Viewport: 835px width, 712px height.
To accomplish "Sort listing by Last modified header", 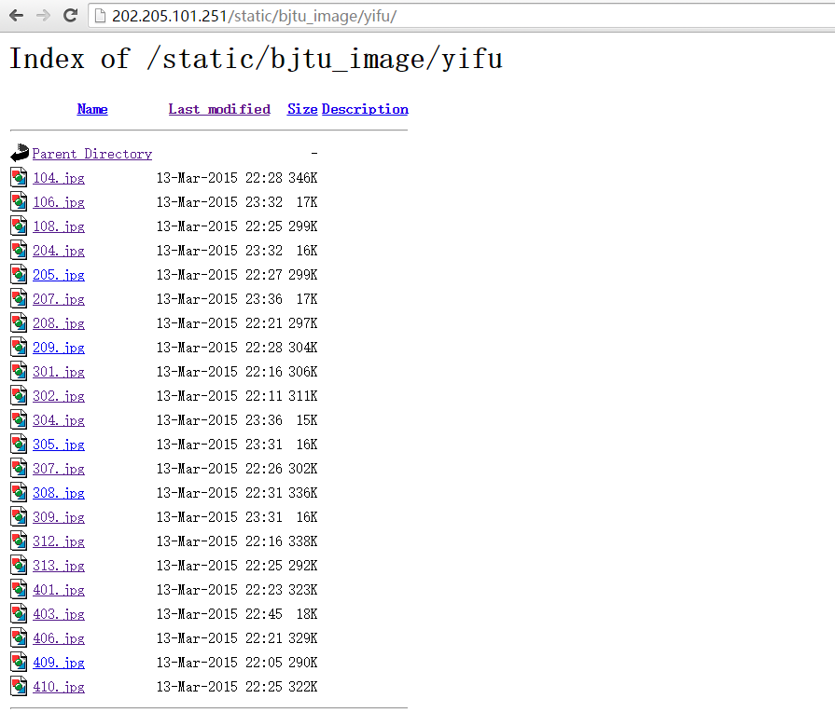I will (219, 109).
